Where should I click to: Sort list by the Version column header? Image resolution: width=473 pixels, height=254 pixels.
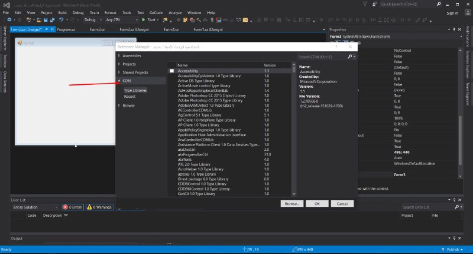point(270,65)
